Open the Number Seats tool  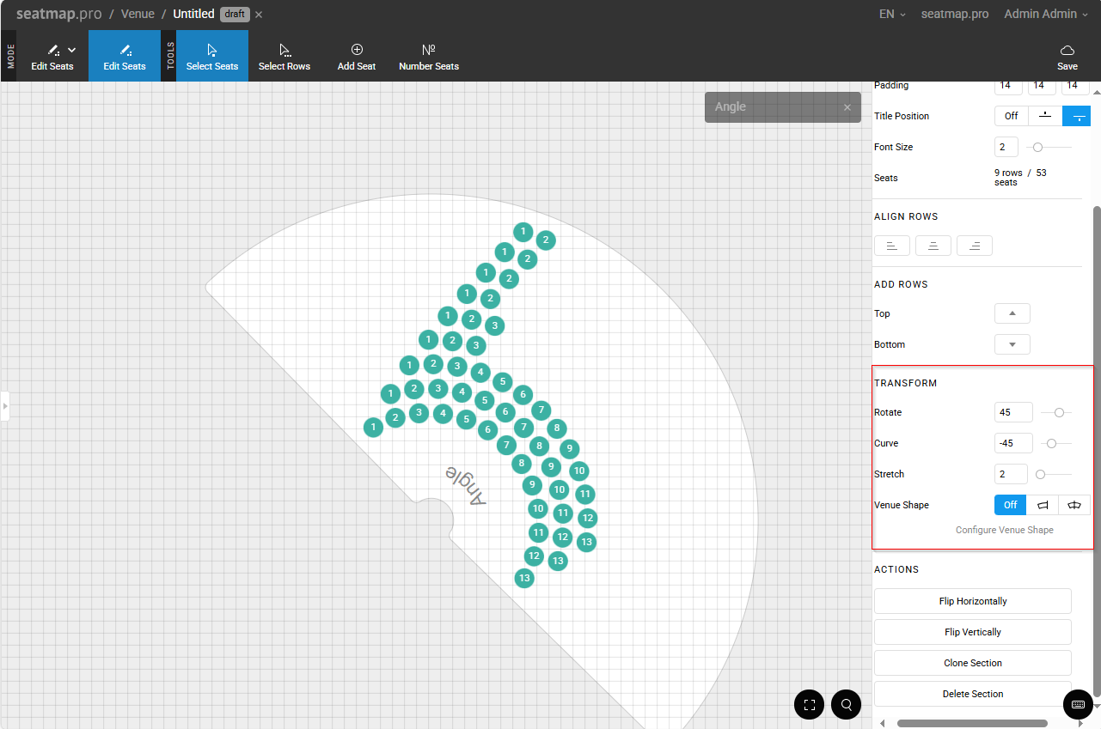428,57
